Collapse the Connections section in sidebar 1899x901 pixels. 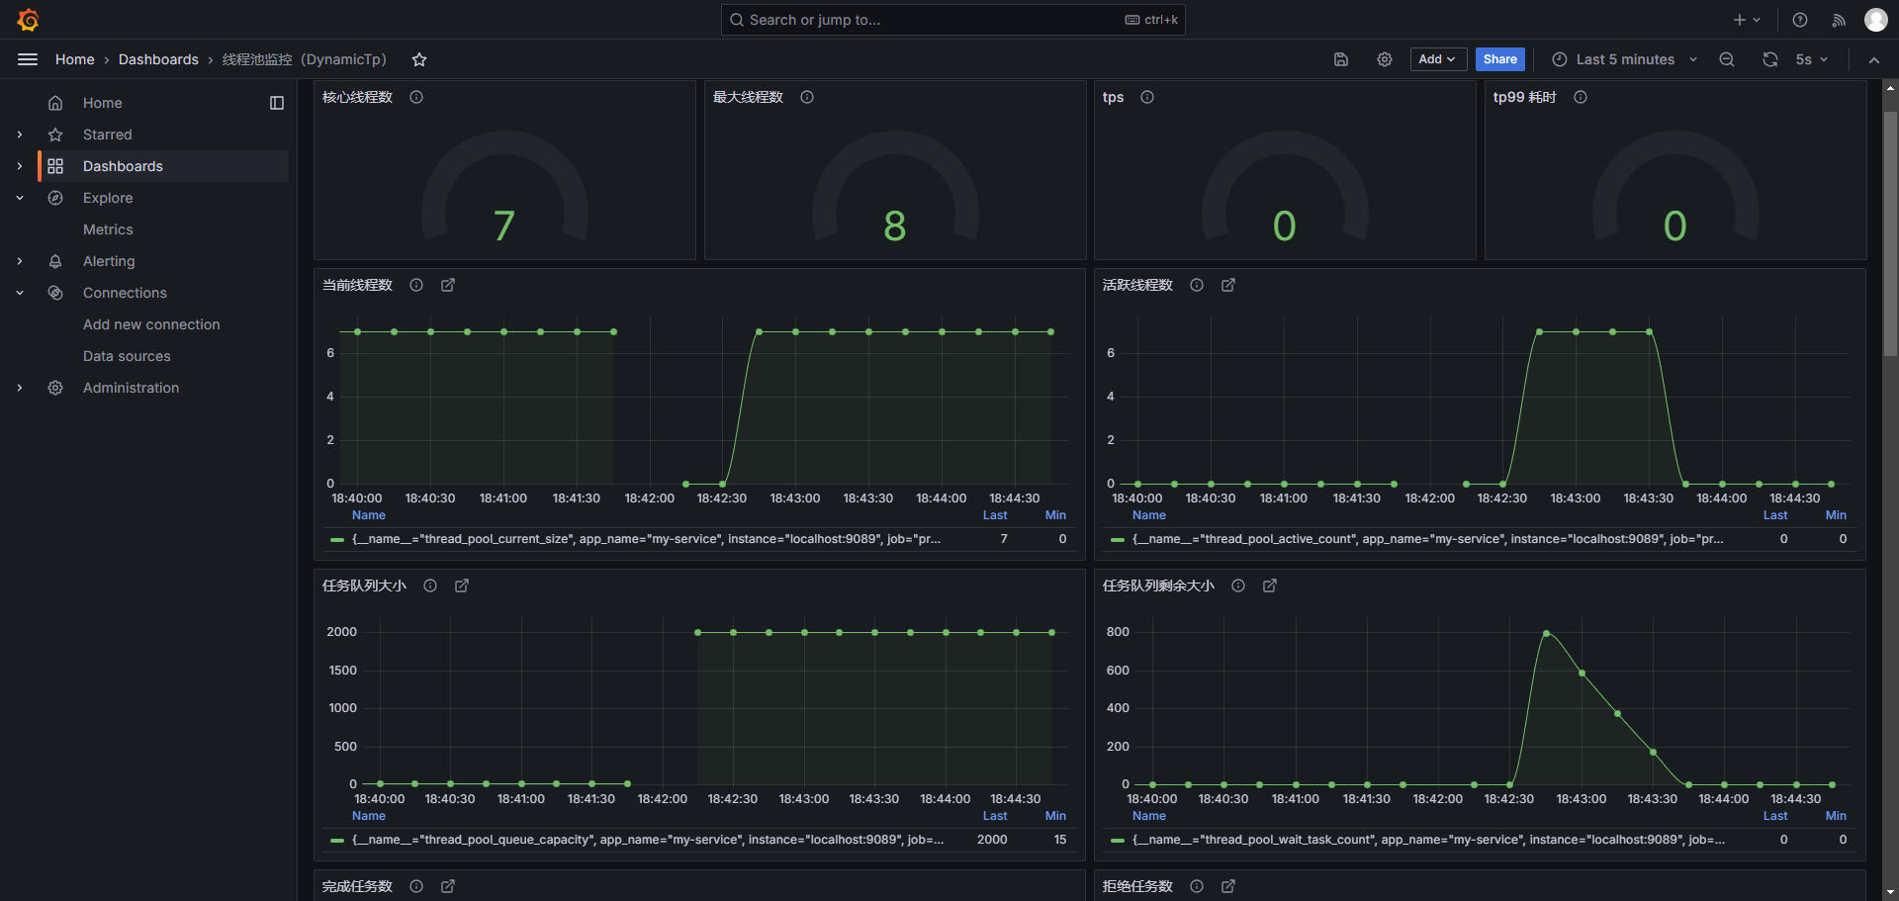click(x=20, y=293)
